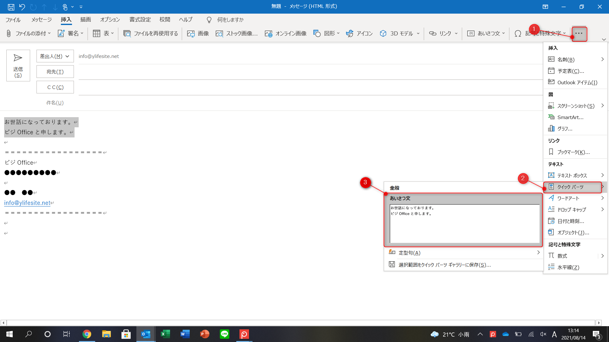Click the save icon in title bar
This screenshot has height=342, width=609.
pos(11,7)
